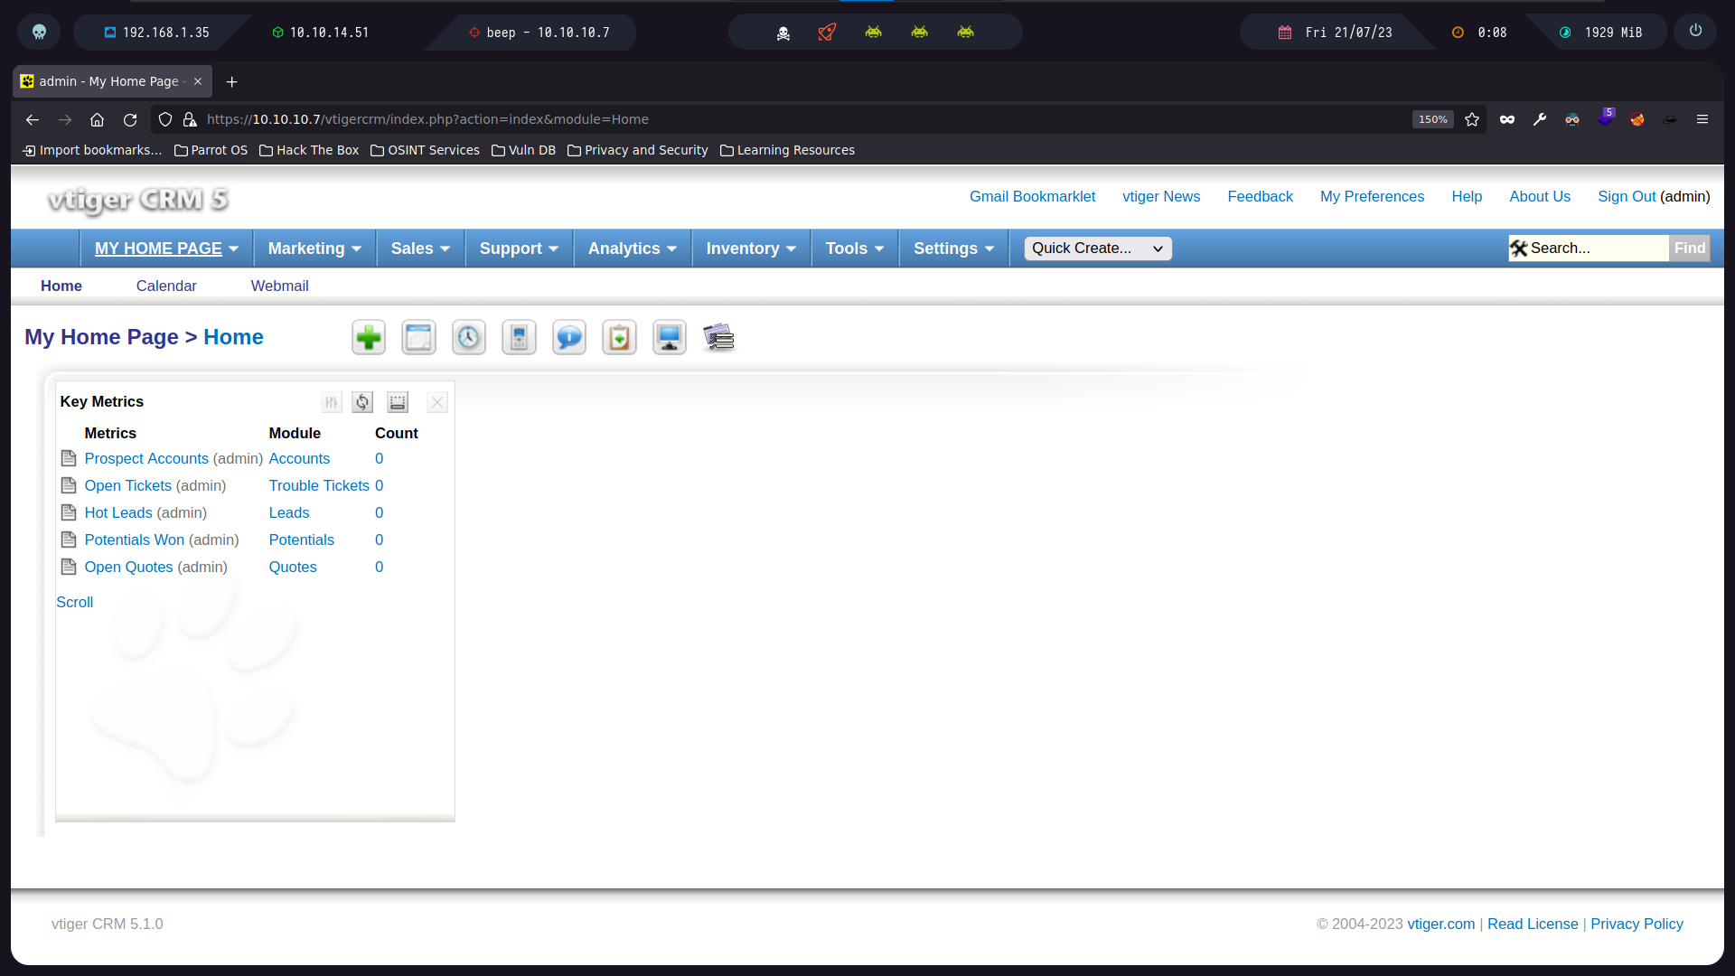The image size is (1735, 976).
Task: Open the browser hamburger menu
Action: [1702, 119]
